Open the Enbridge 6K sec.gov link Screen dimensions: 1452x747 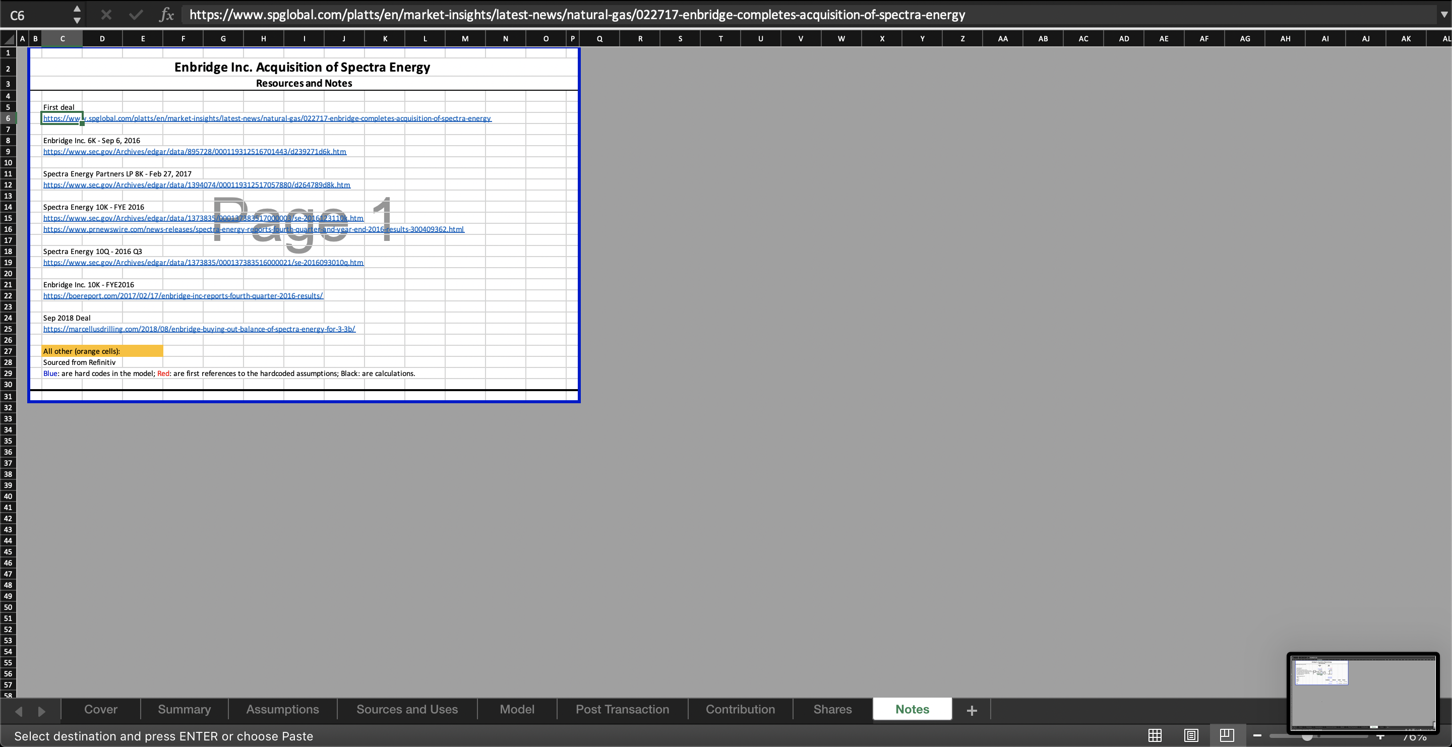click(195, 152)
